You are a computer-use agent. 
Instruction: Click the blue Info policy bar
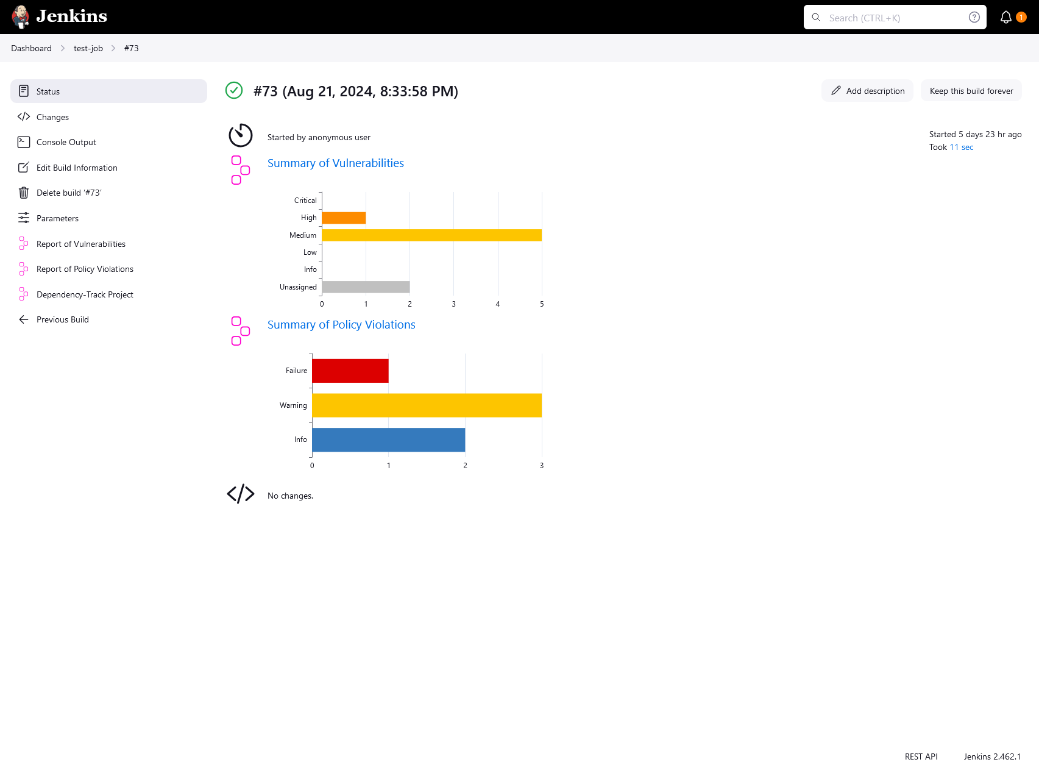click(389, 440)
